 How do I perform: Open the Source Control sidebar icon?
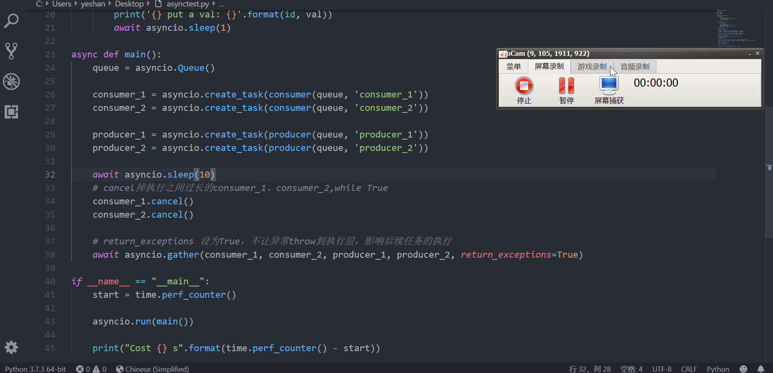[11, 51]
